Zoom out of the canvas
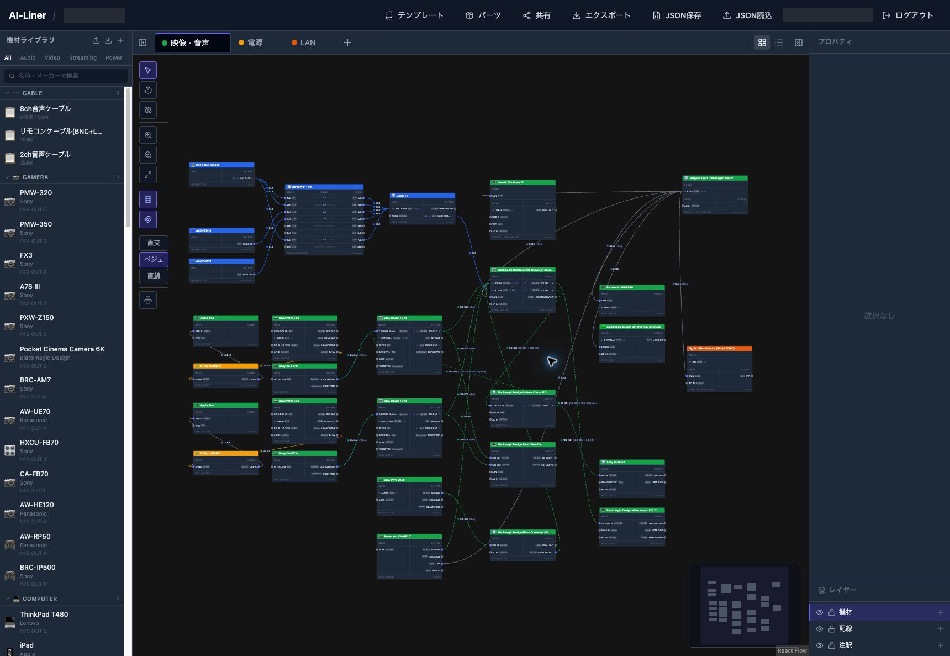The width and height of the screenshot is (950, 656). tap(148, 155)
